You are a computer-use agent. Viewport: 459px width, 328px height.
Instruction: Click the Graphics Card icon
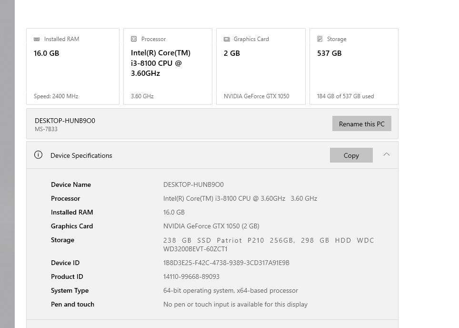click(227, 39)
